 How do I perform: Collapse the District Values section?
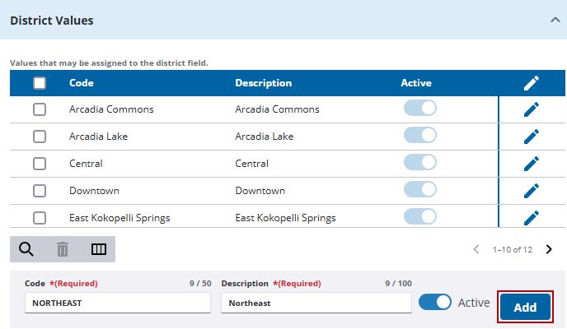point(555,21)
